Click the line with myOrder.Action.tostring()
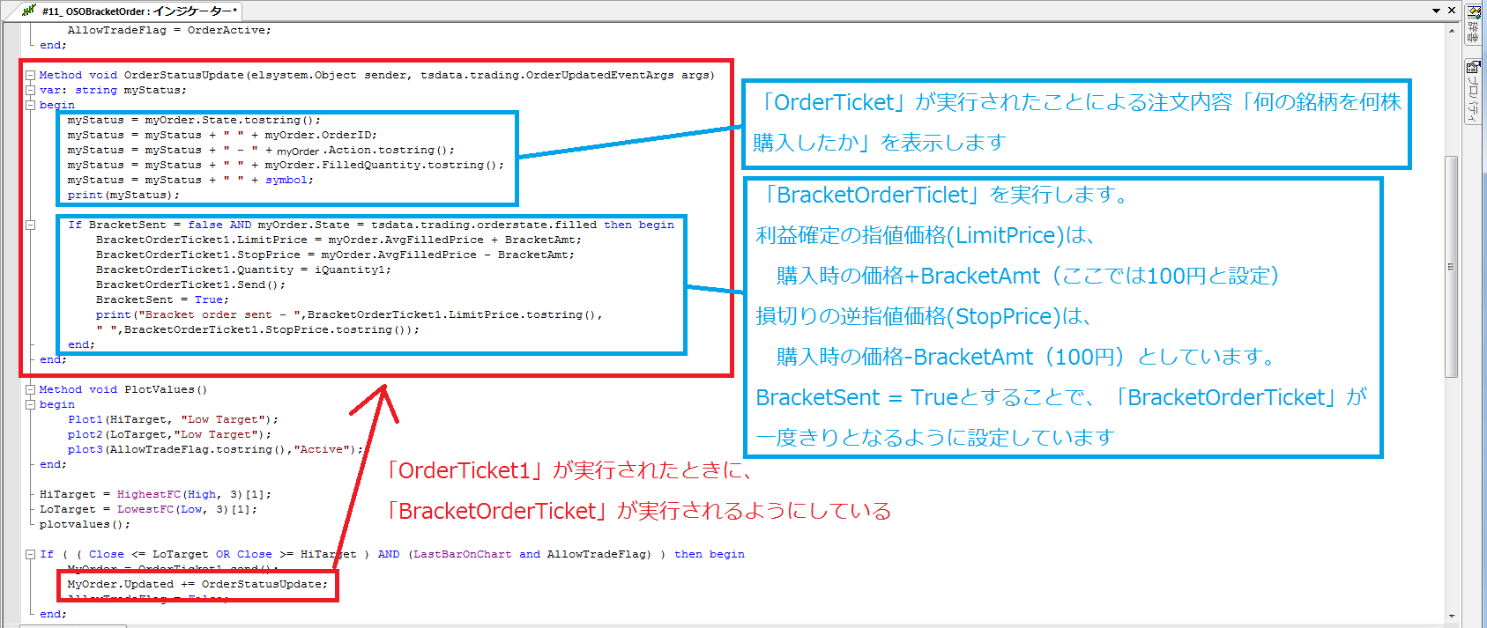 pos(261,150)
